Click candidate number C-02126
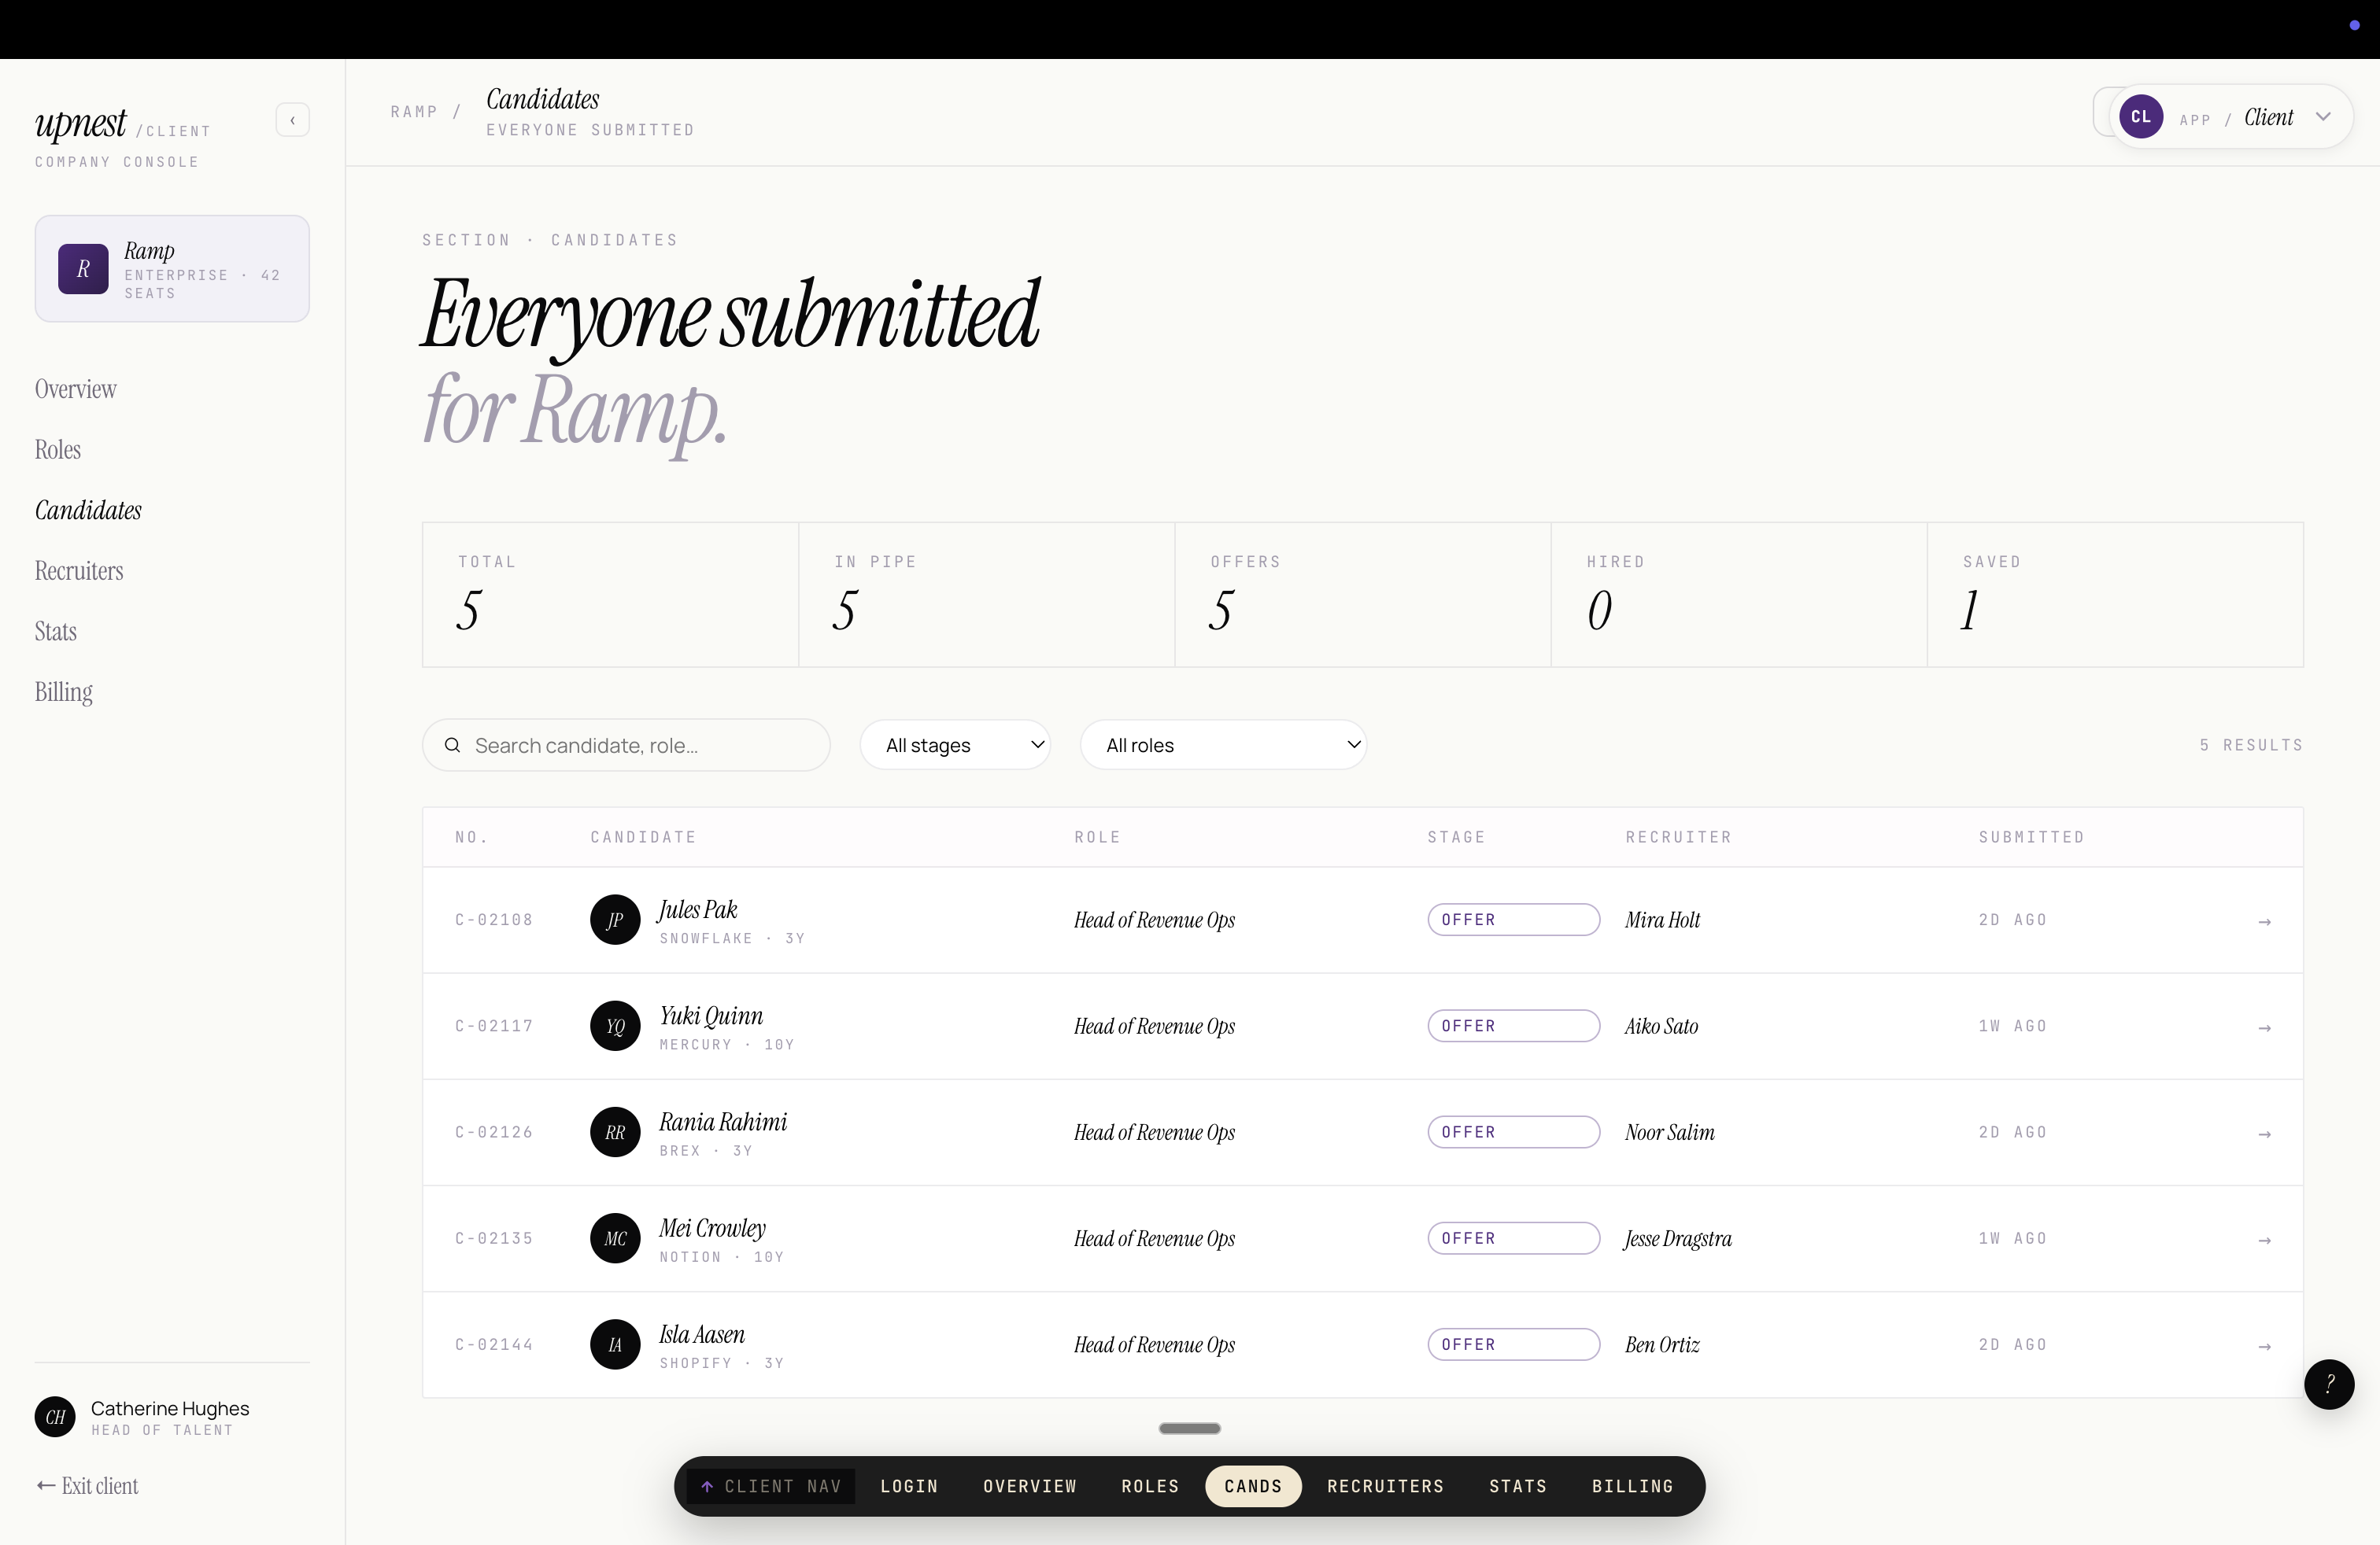Image resolution: width=2380 pixels, height=1545 pixels. click(494, 1132)
